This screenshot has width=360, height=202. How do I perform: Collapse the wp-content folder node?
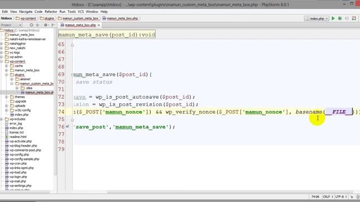coord(2,61)
